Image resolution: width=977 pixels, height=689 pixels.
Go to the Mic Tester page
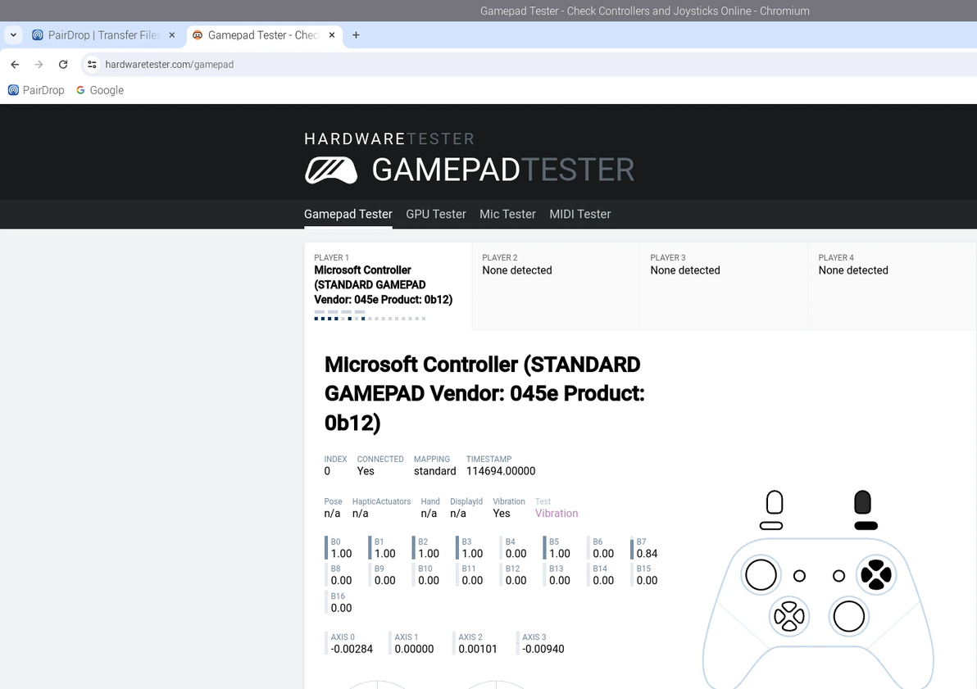click(507, 214)
